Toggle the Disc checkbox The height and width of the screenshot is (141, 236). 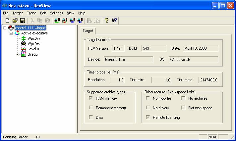click(x=91, y=117)
